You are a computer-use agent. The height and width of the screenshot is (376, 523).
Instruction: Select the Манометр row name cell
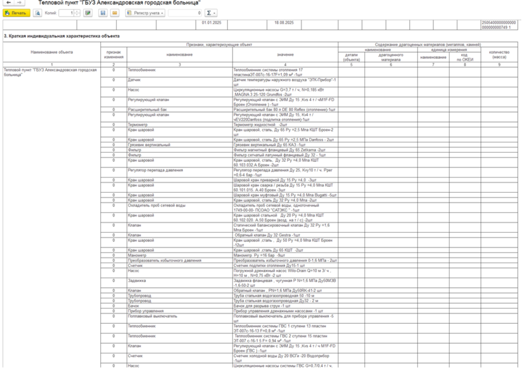(x=179, y=255)
